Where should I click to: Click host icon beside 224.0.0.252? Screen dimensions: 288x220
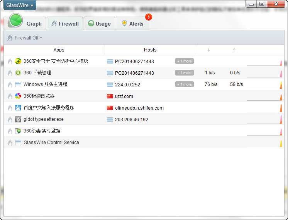110,84
